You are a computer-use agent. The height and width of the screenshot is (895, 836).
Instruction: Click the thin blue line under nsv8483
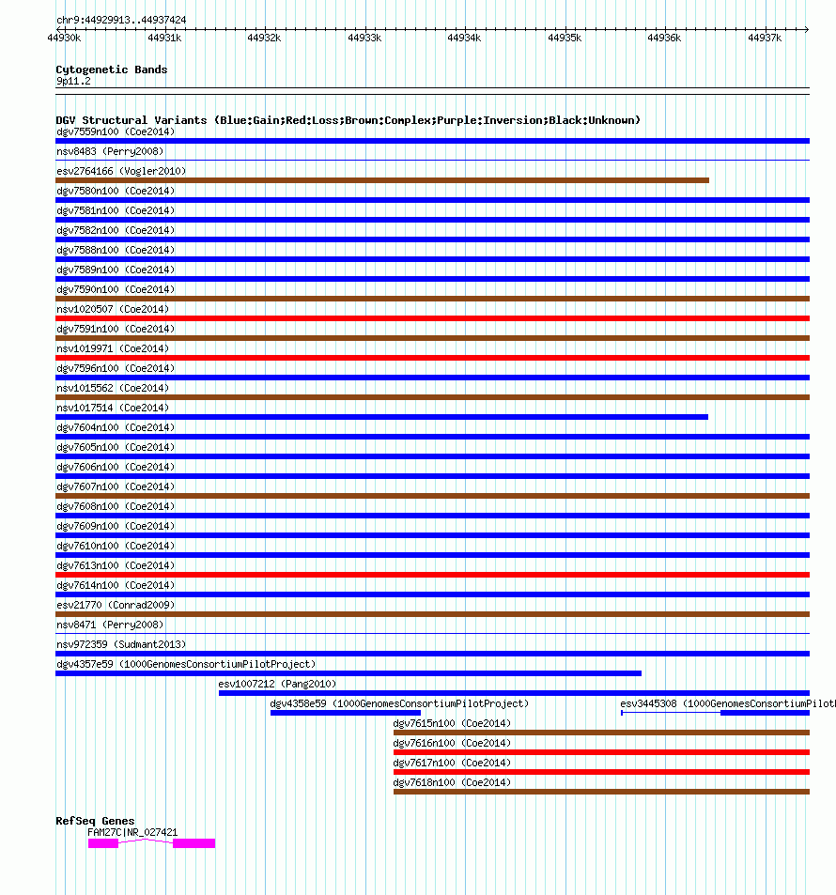pos(432,161)
